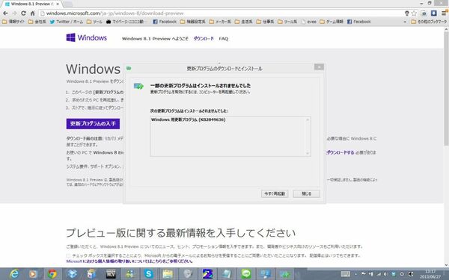Open the 'evee' bookmark
This screenshot has width=449, height=280.
[308, 22]
